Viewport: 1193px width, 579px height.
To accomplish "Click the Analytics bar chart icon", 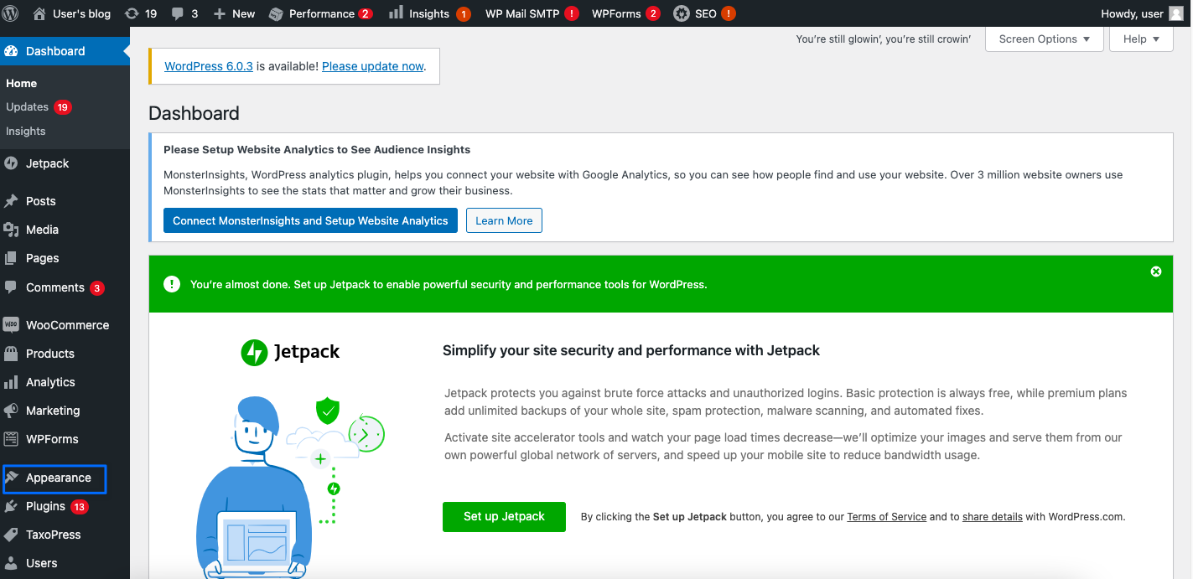I will [x=11, y=382].
